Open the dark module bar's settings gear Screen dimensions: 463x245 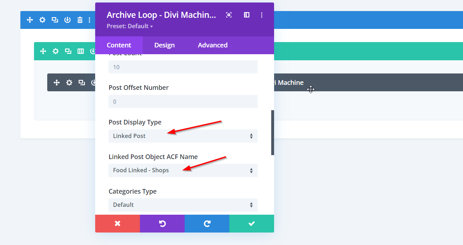pyautogui.click(x=69, y=83)
